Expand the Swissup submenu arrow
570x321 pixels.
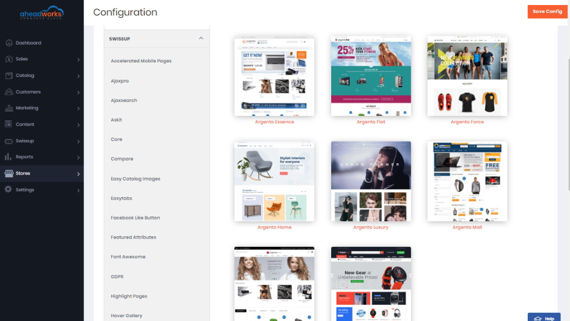pos(78,141)
